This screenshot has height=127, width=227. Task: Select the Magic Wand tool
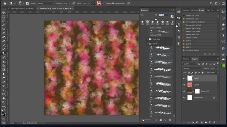[4, 25]
